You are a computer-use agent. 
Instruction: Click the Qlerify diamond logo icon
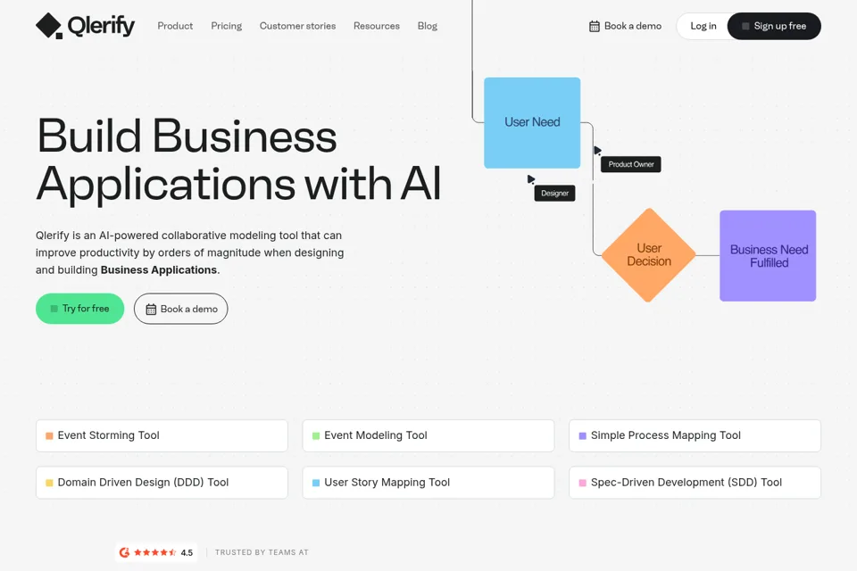pos(48,26)
